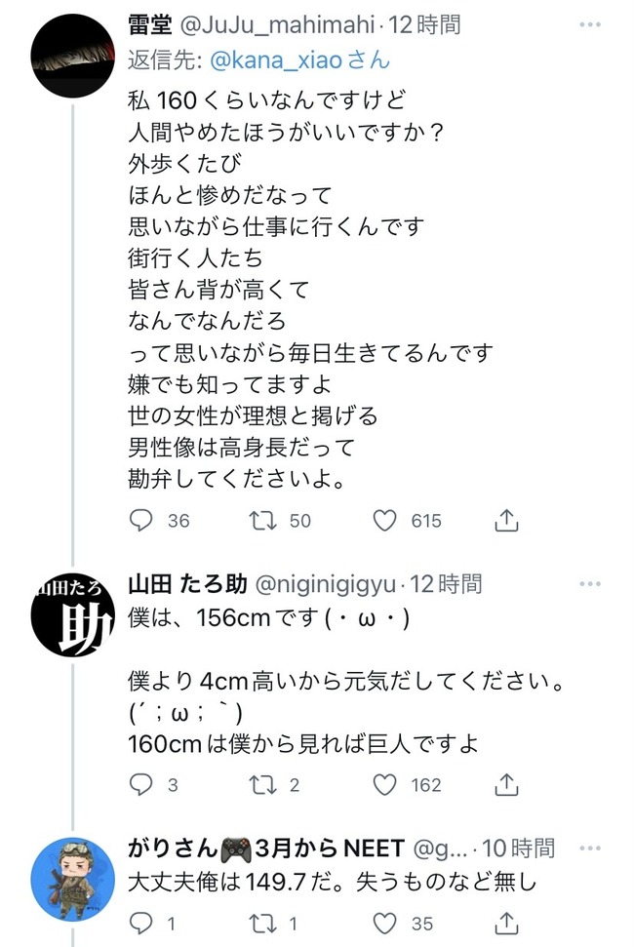Open the @kana_xiao mention link
The width and height of the screenshot is (634, 947).
click(276, 60)
